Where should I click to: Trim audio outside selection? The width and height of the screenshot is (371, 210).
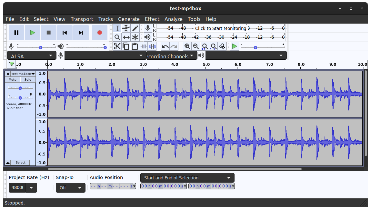144,46
